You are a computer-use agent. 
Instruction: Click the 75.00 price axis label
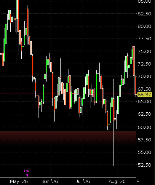click(x=144, y=52)
